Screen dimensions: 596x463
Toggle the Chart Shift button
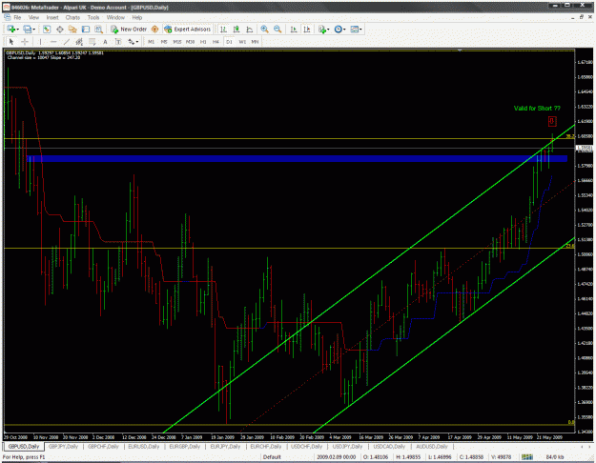pyautogui.click(x=307, y=30)
